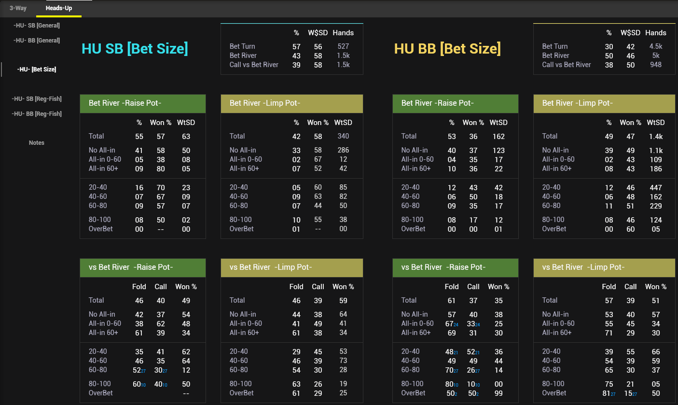
Task: Open the Notes sidebar entry
Action: click(37, 143)
